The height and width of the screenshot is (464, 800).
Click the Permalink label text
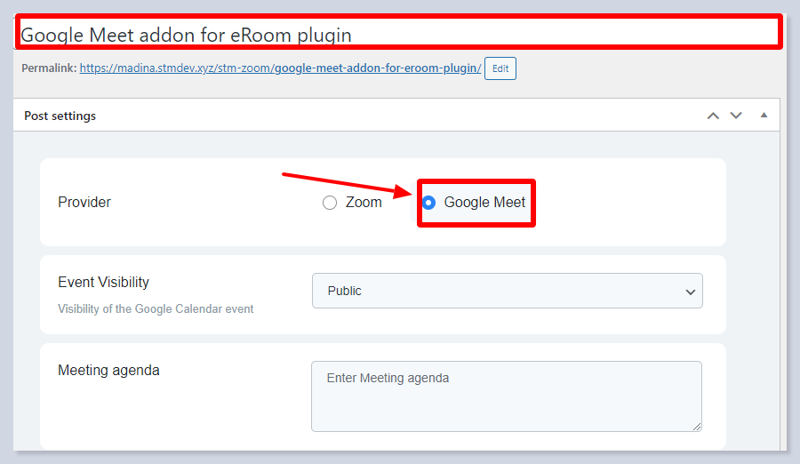(48, 68)
